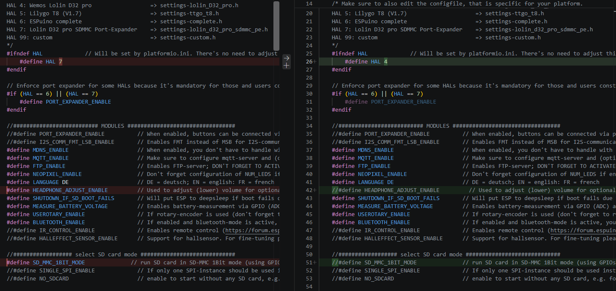This screenshot has height=291, width=616.
Task: Click the plus stage icon below the arrow
Action: (287, 66)
